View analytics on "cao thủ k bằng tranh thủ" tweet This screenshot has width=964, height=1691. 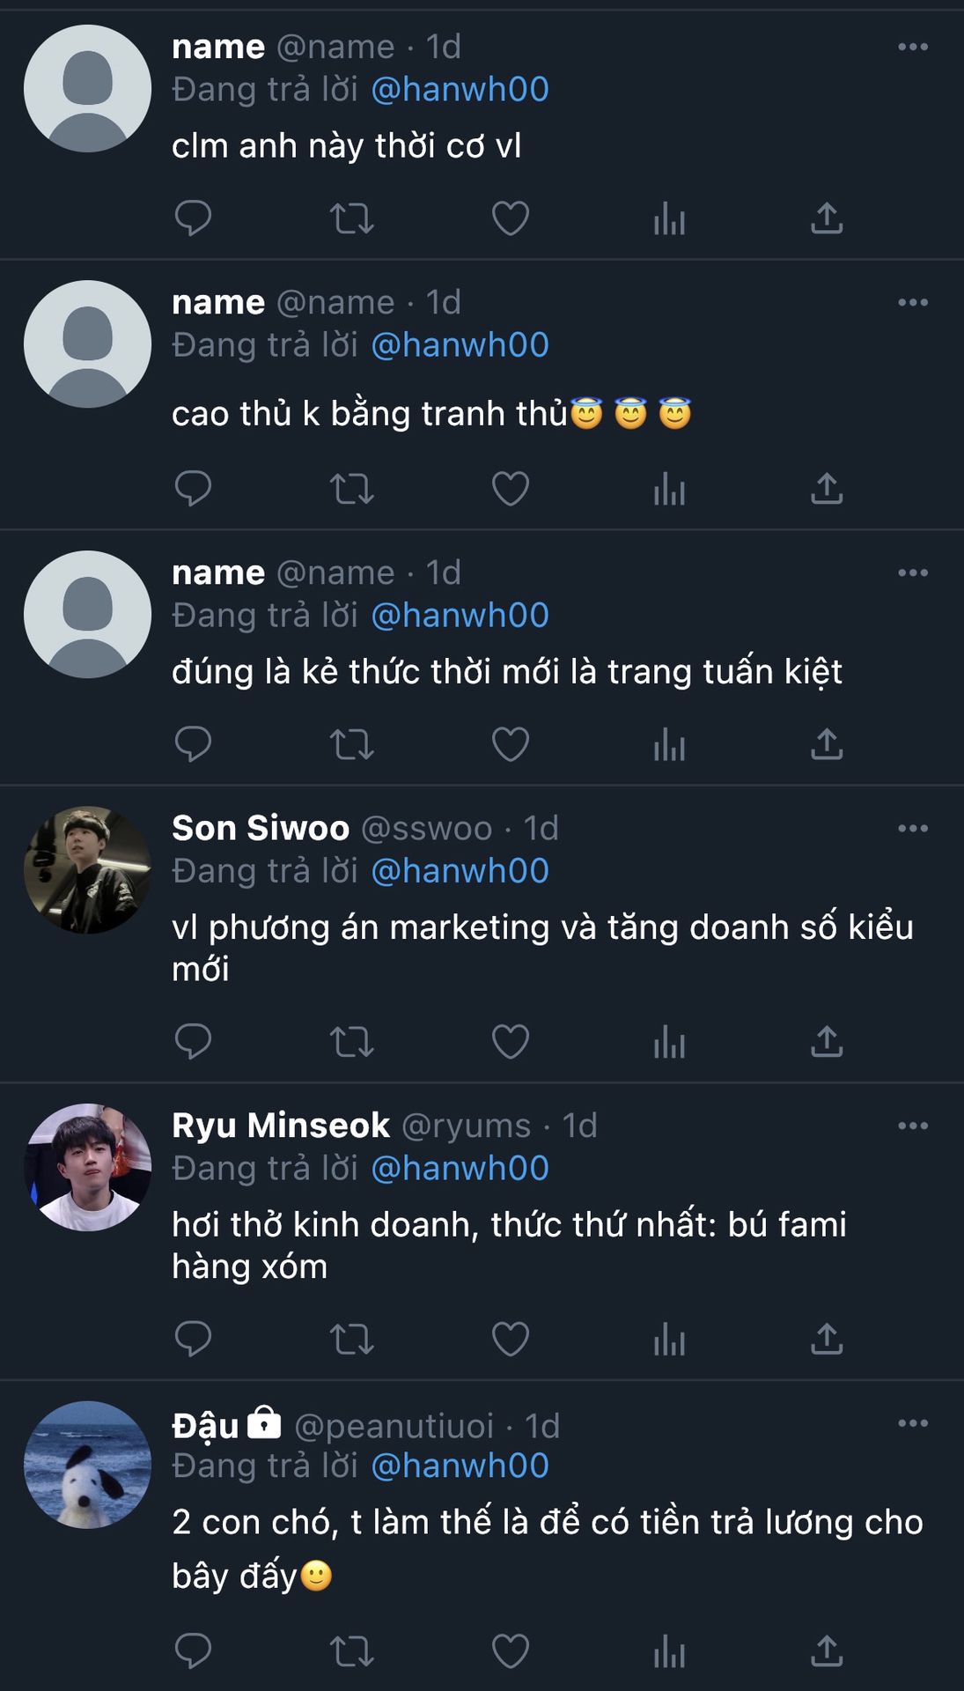pos(669,488)
